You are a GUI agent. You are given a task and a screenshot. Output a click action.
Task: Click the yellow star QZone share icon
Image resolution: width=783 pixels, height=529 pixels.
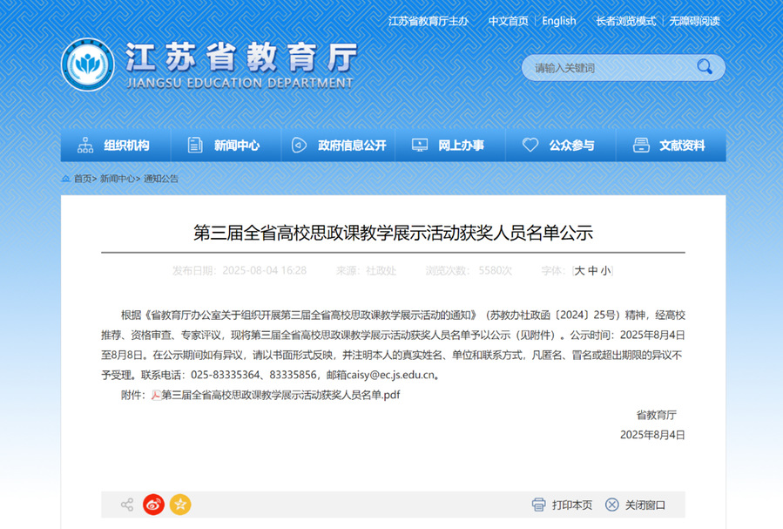pos(180,505)
